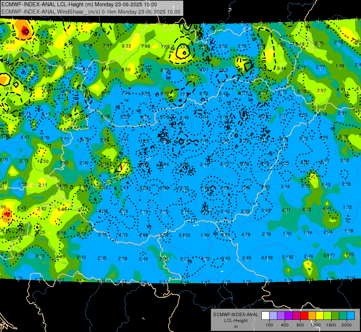Click the grid value 9.44

click(83, 210)
